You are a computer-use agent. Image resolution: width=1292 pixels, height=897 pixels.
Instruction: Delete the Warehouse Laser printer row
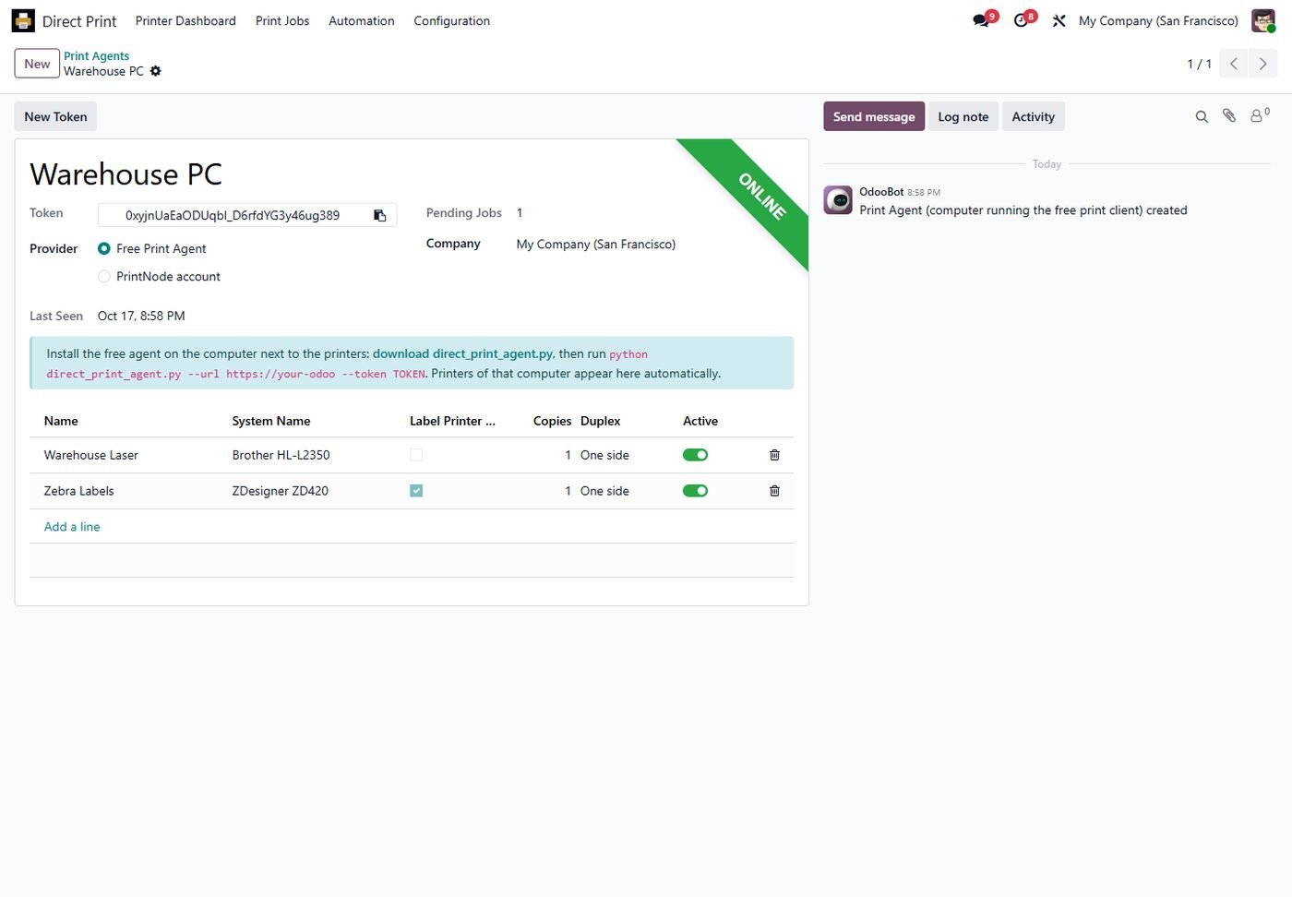click(774, 455)
